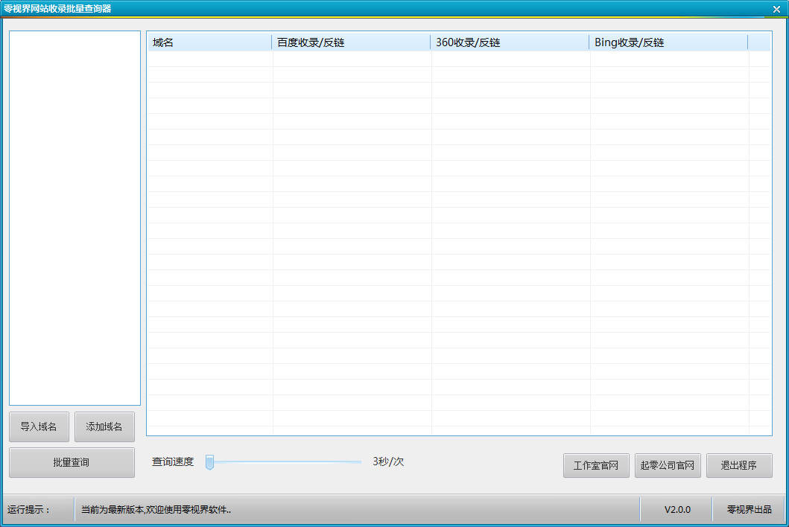Sort by the 百度收录/反链 column header
The height and width of the screenshot is (527, 789).
coord(350,42)
